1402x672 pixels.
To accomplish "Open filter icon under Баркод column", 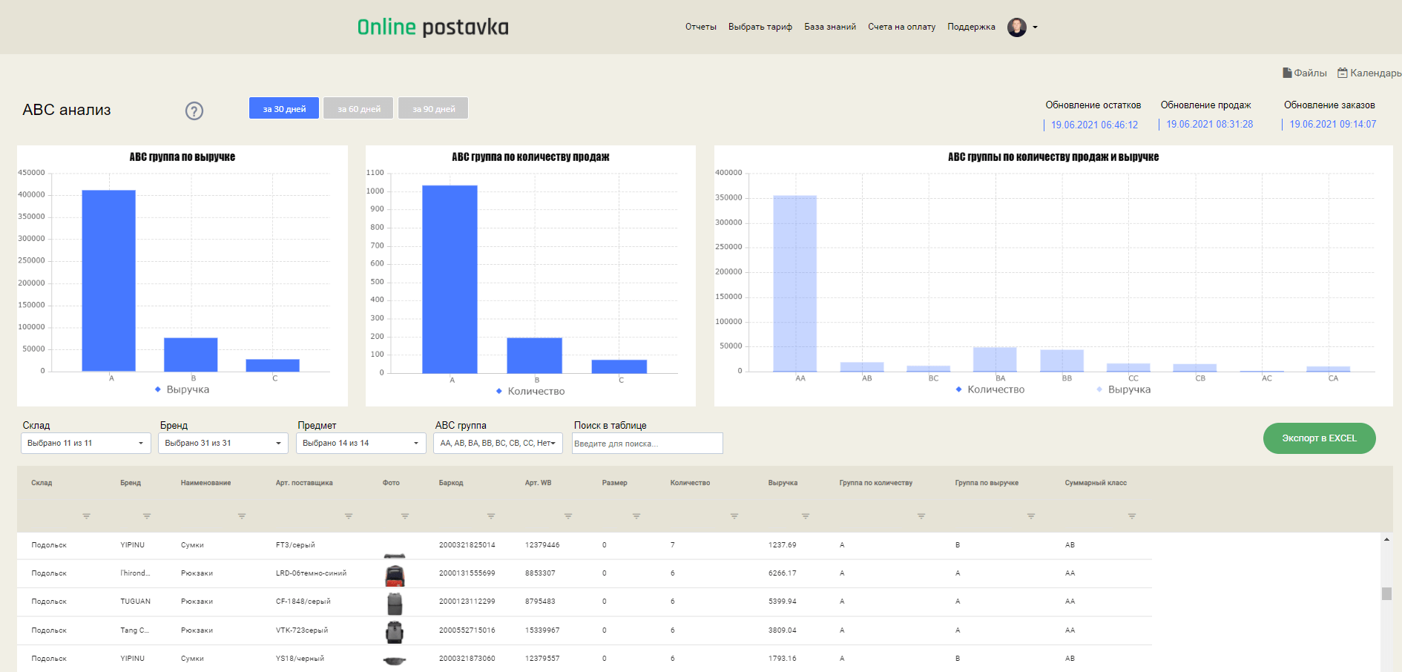I will click(491, 516).
